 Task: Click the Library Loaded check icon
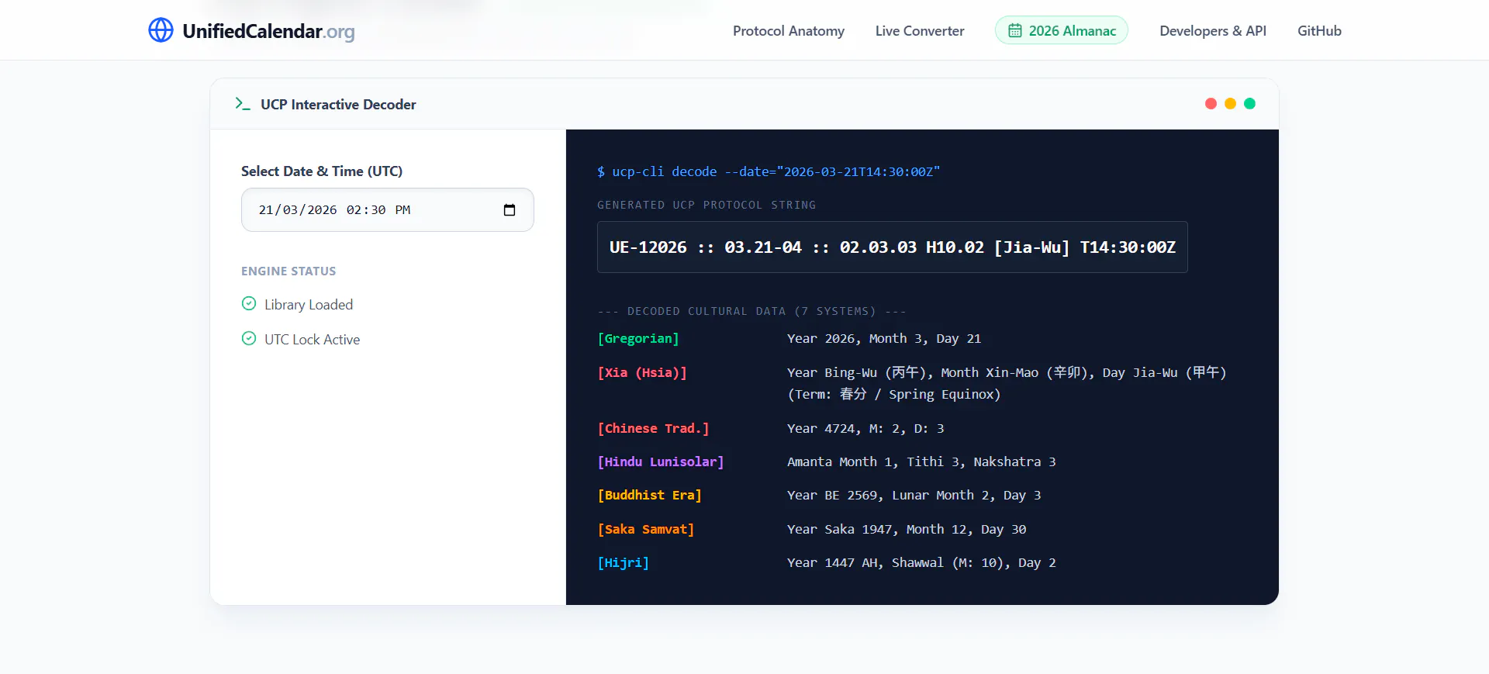249,303
